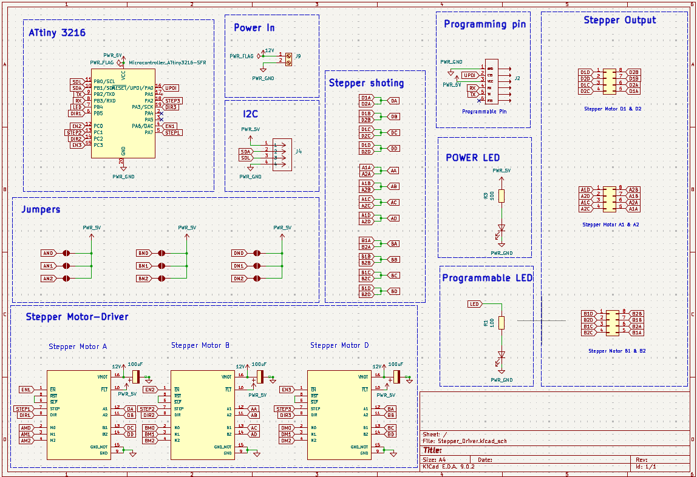The width and height of the screenshot is (697, 477).
Task: Select the LED label in Programmable LED block
Action: pyautogui.click(x=475, y=304)
